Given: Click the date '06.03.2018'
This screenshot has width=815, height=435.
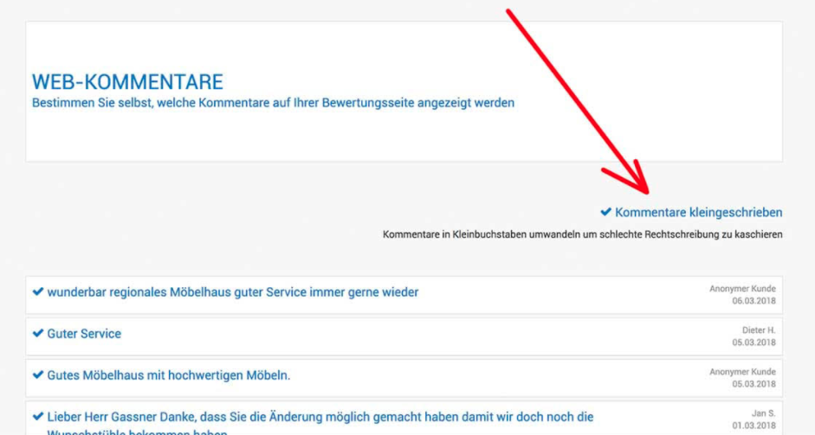Looking at the screenshot, I should point(754,301).
